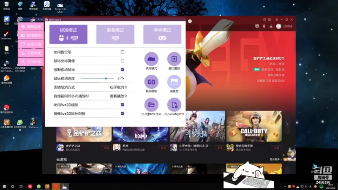This screenshot has height=190, width=338.
Task: Open 原神2.1版本 banner link
Action: coord(277,64)
